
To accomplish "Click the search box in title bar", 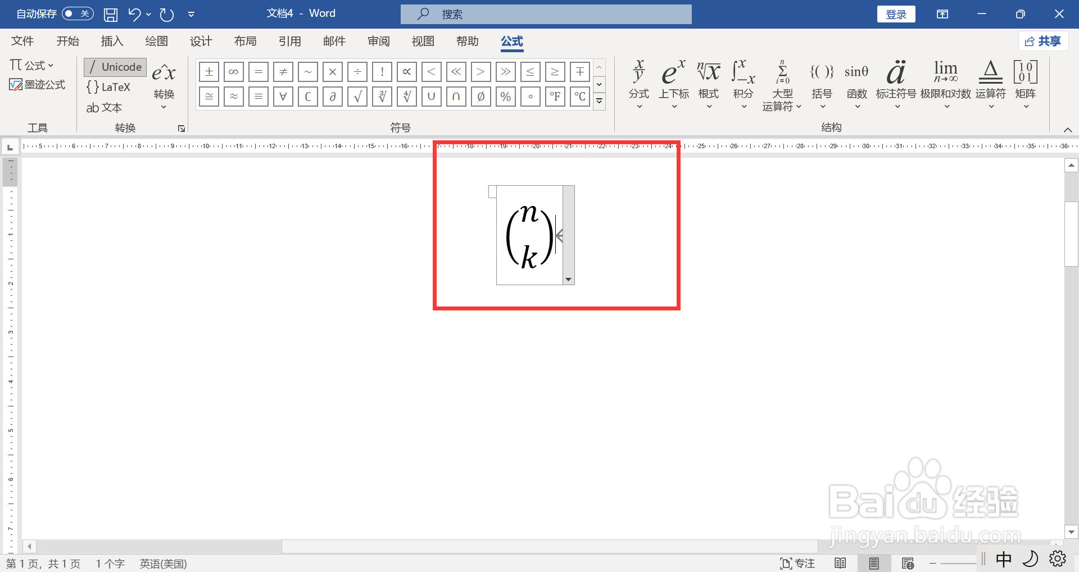I will [546, 14].
